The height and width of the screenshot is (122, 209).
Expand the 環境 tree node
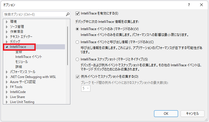[x=7, y=22]
